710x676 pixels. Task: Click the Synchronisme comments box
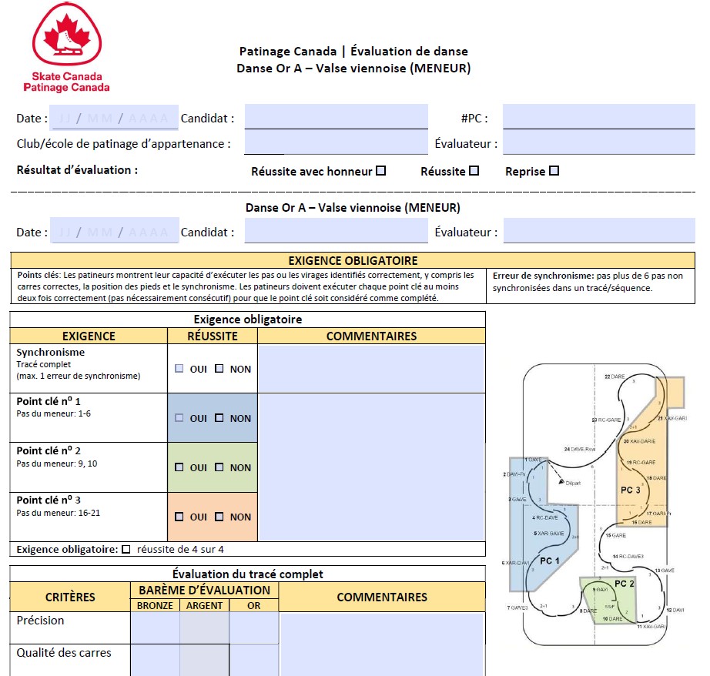tap(371, 369)
